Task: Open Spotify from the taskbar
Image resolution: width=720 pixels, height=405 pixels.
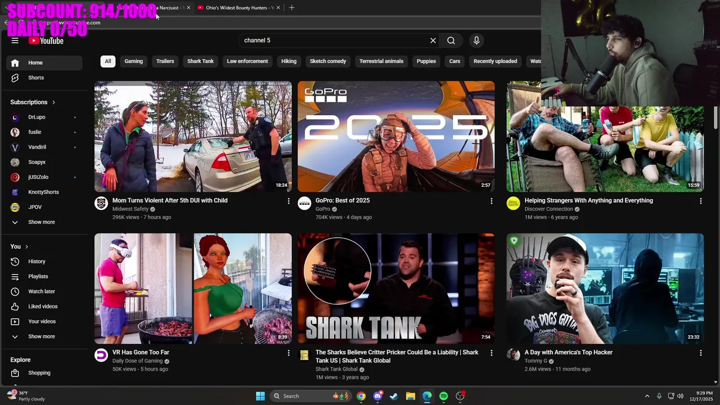Action: click(x=443, y=396)
